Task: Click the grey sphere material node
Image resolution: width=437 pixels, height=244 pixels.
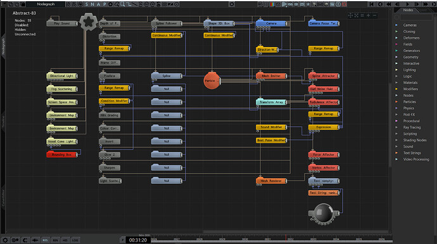Action: 324,214
